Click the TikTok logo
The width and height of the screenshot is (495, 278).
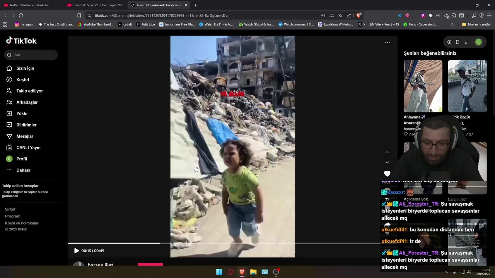point(21,41)
